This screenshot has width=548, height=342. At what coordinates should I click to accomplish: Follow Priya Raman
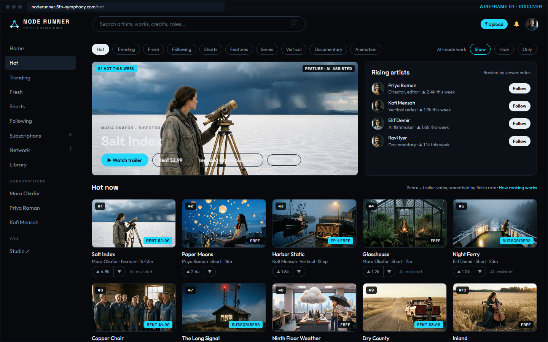tap(519, 89)
